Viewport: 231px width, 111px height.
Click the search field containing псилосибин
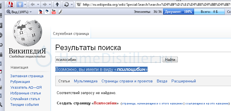[x=108, y=60]
